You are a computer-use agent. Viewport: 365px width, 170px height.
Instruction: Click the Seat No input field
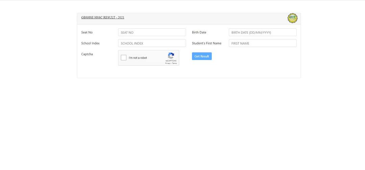pos(152,32)
